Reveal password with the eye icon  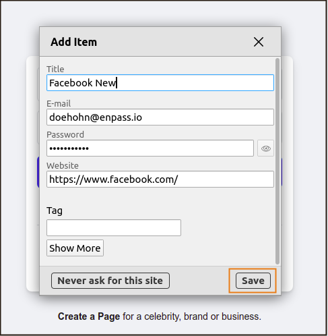pyautogui.click(x=265, y=148)
